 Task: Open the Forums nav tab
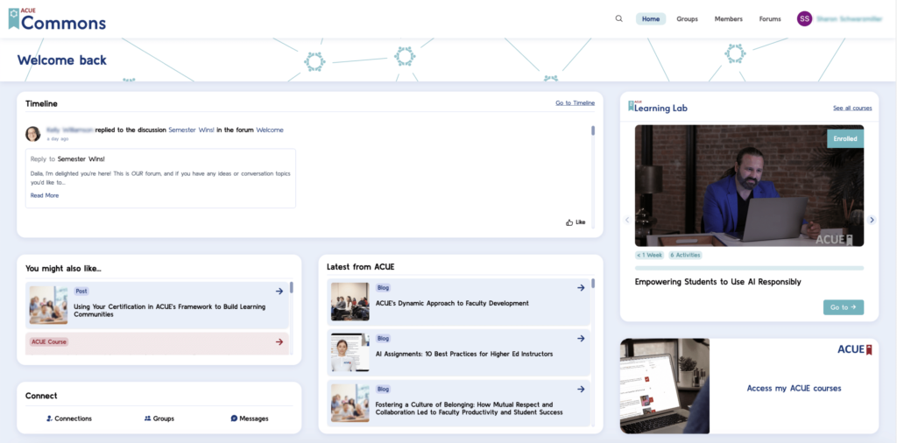coord(770,18)
